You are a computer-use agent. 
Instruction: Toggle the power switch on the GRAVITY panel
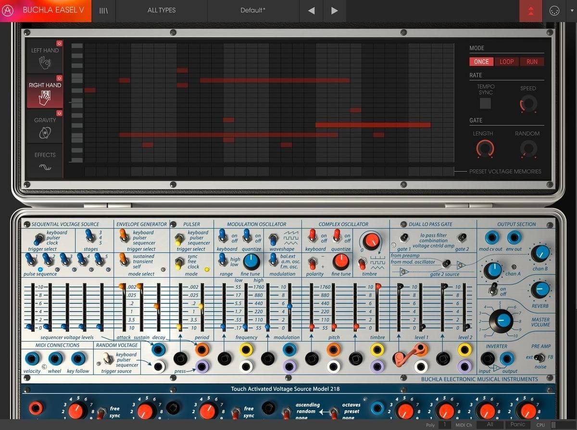[x=59, y=113]
